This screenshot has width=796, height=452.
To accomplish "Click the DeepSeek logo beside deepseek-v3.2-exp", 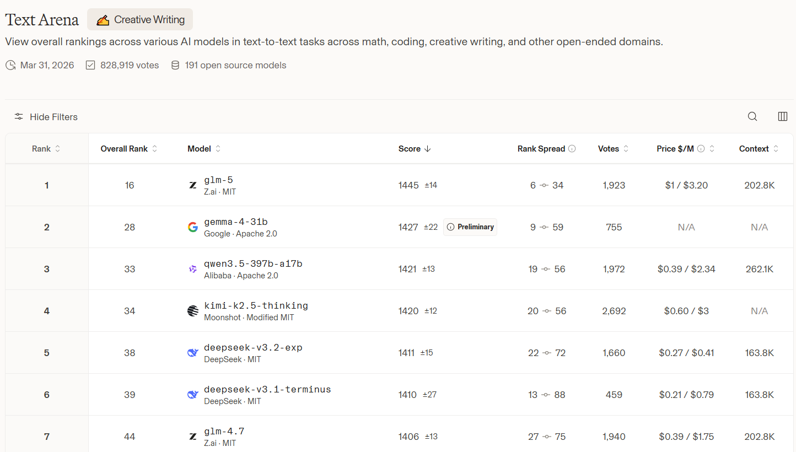I will pyautogui.click(x=193, y=353).
